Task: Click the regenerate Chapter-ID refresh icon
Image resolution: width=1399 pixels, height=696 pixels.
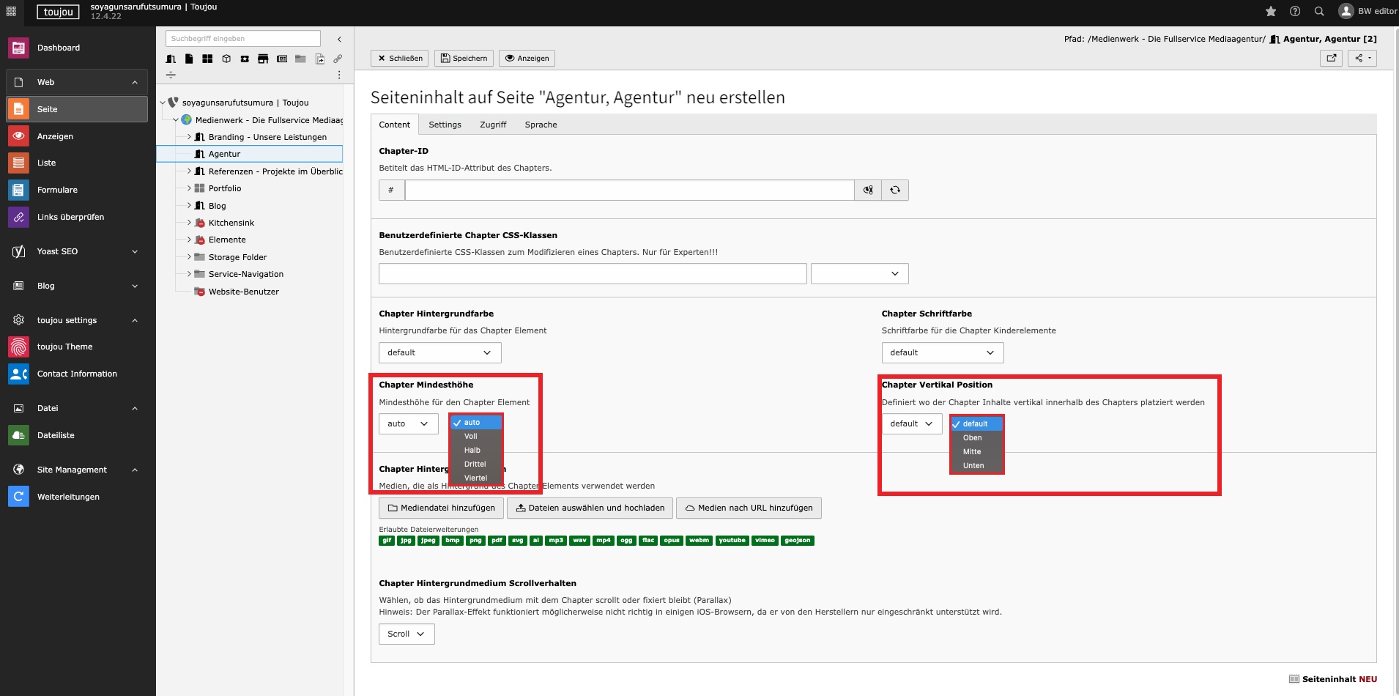Action: pyautogui.click(x=895, y=190)
